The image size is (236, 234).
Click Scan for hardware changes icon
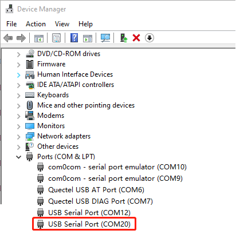point(105,38)
